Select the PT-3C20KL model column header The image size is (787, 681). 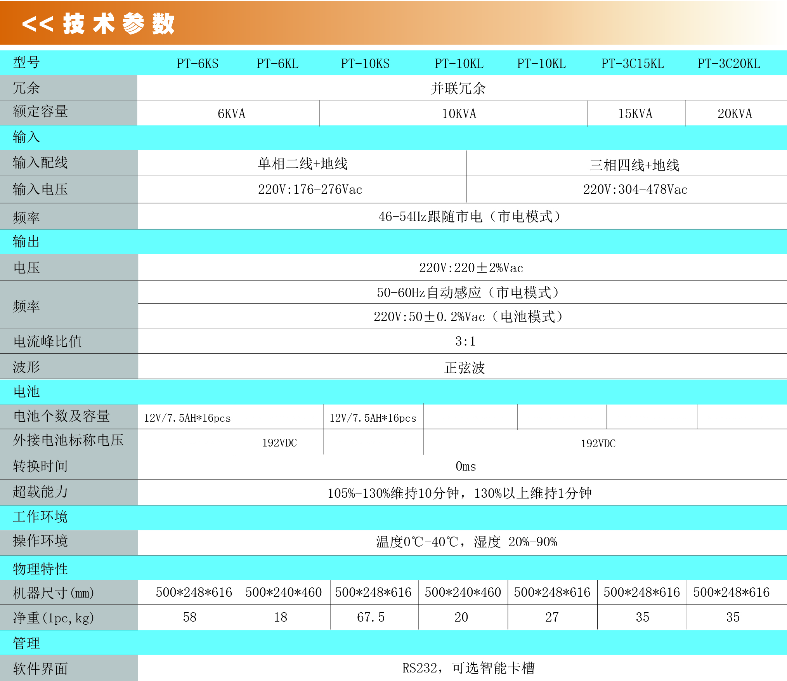point(729,63)
